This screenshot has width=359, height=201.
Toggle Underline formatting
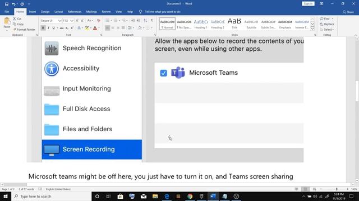tap(54, 28)
